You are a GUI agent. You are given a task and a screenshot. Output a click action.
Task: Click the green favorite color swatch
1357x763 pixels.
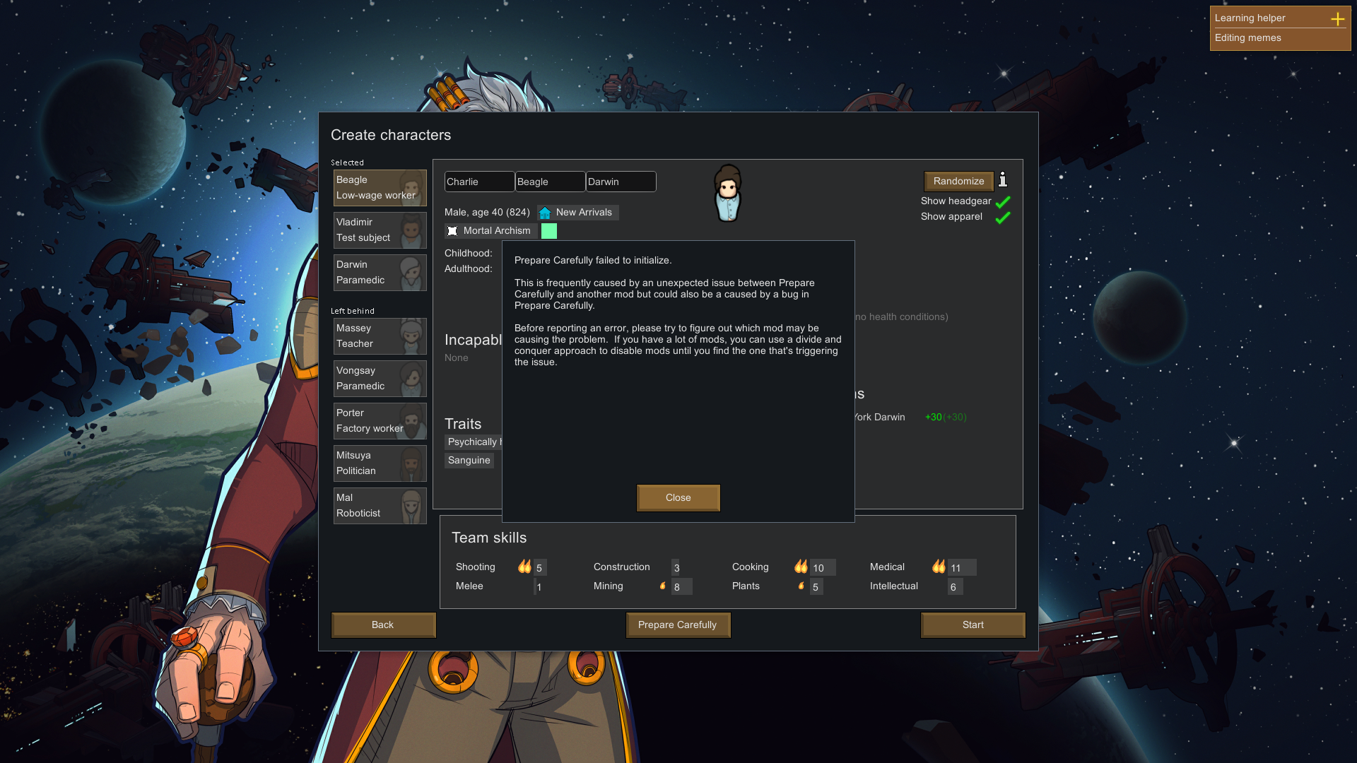tap(549, 230)
